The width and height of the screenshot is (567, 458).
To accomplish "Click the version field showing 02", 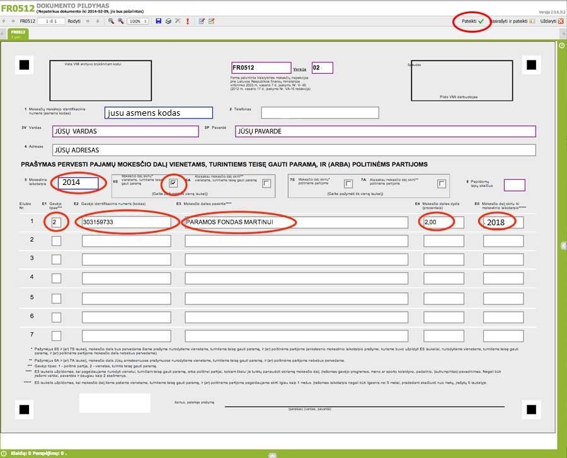I will (322, 67).
